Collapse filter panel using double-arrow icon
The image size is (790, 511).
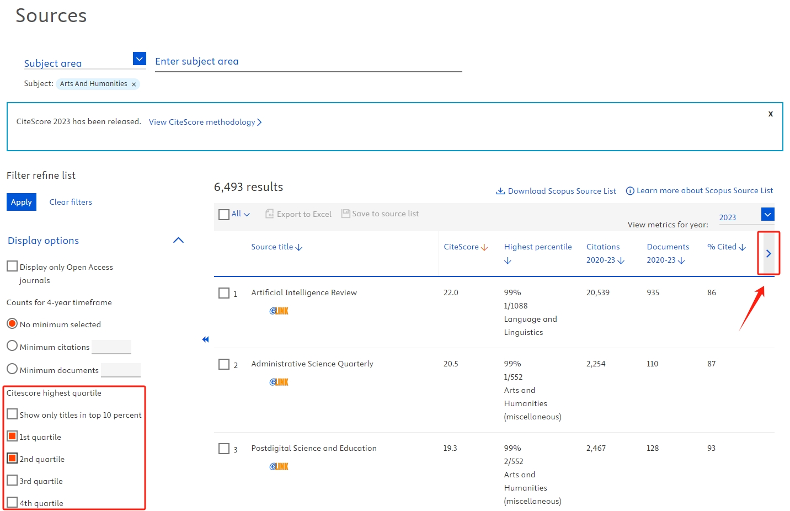[205, 339]
